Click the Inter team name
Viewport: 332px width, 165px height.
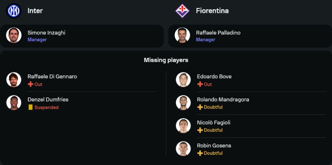click(35, 11)
